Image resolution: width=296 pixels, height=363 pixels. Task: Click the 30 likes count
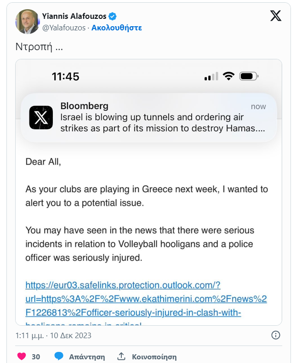tap(36, 357)
